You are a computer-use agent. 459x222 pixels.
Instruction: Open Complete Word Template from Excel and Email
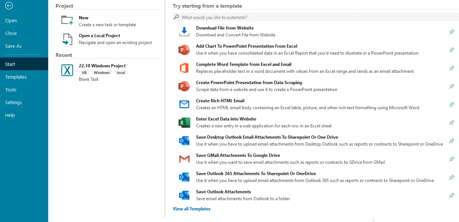[x=244, y=64]
